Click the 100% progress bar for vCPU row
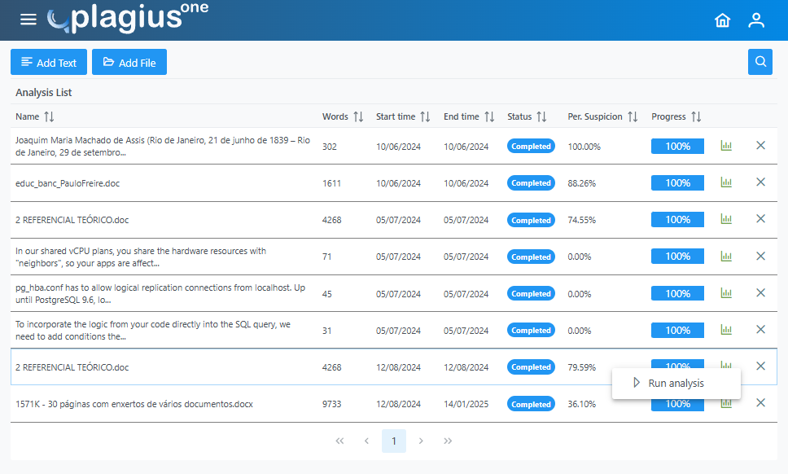The image size is (788, 474). pos(677,257)
